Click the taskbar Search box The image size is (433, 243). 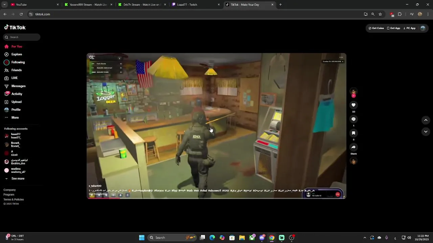(173, 238)
